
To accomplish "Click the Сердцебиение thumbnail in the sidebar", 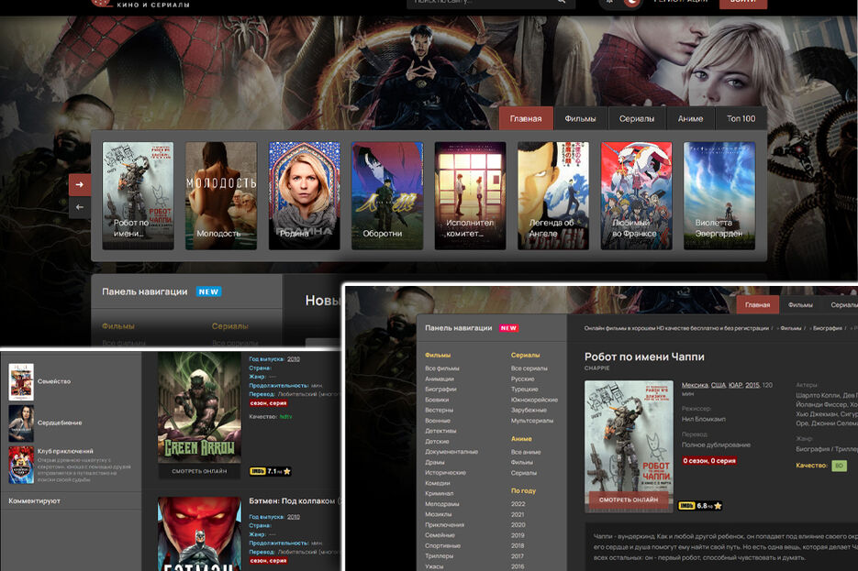I will tap(21, 423).
